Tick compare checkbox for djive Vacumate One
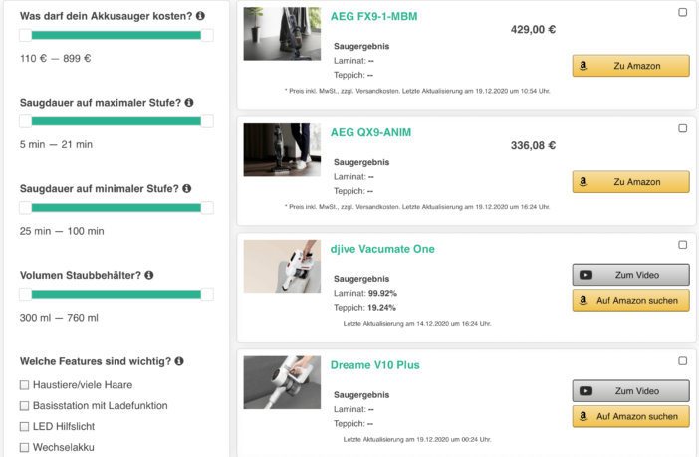The width and height of the screenshot is (699, 457). tap(682, 245)
